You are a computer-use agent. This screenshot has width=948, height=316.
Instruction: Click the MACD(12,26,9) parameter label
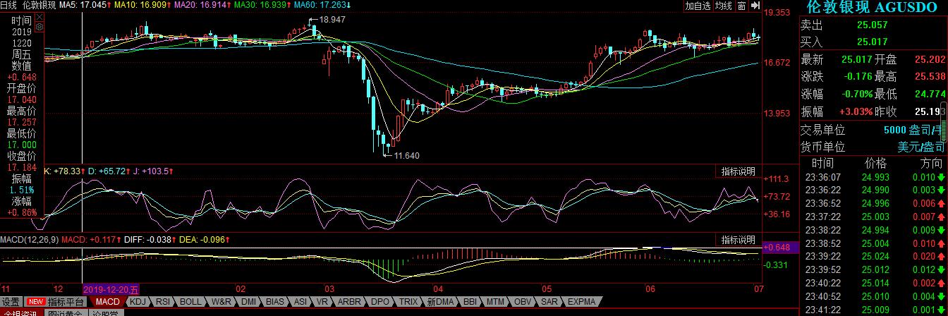[x=29, y=240]
